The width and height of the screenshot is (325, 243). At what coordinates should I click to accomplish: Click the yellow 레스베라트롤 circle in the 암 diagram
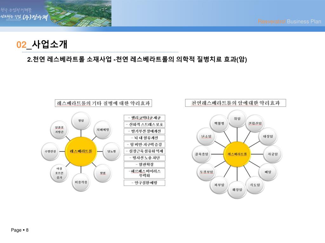pos(237,154)
